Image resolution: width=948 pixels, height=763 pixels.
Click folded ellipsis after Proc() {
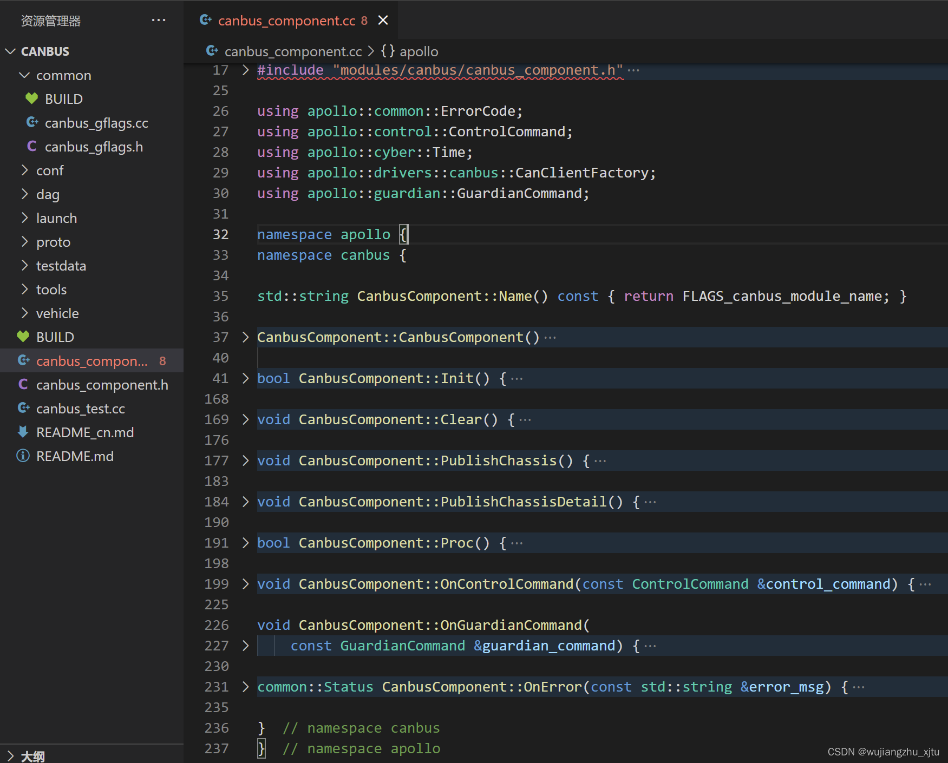(x=517, y=543)
